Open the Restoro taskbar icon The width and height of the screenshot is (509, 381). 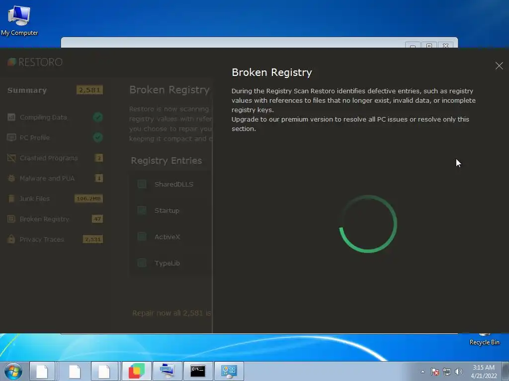(x=137, y=371)
